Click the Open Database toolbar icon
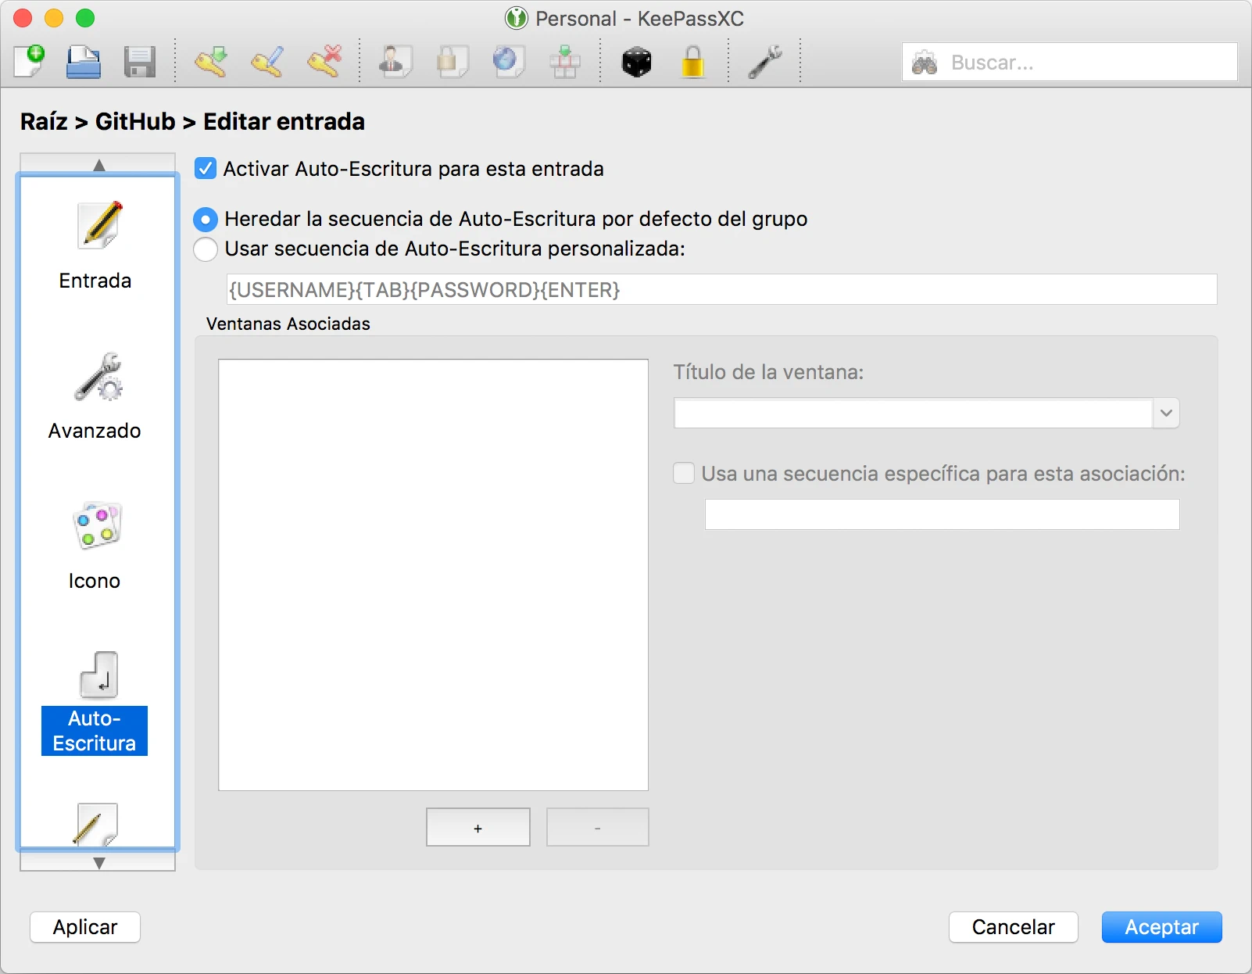This screenshot has width=1252, height=974. click(84, 62)
